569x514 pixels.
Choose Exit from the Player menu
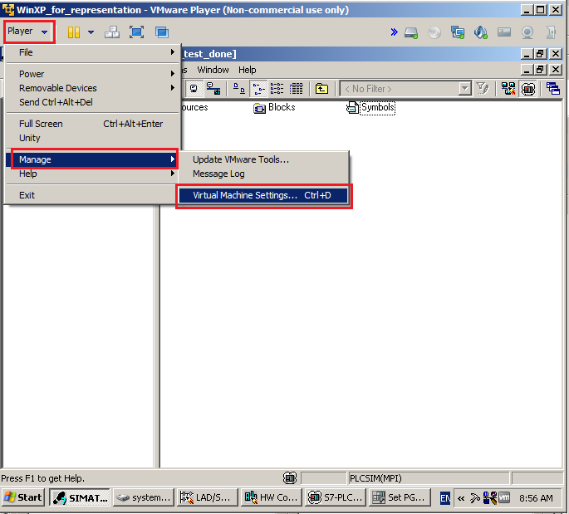pyautogui.click(x=93, y=195)
